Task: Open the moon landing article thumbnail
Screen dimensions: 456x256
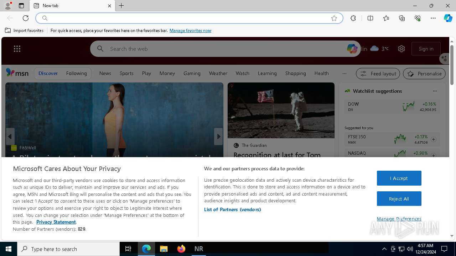Action: (281, 110)
